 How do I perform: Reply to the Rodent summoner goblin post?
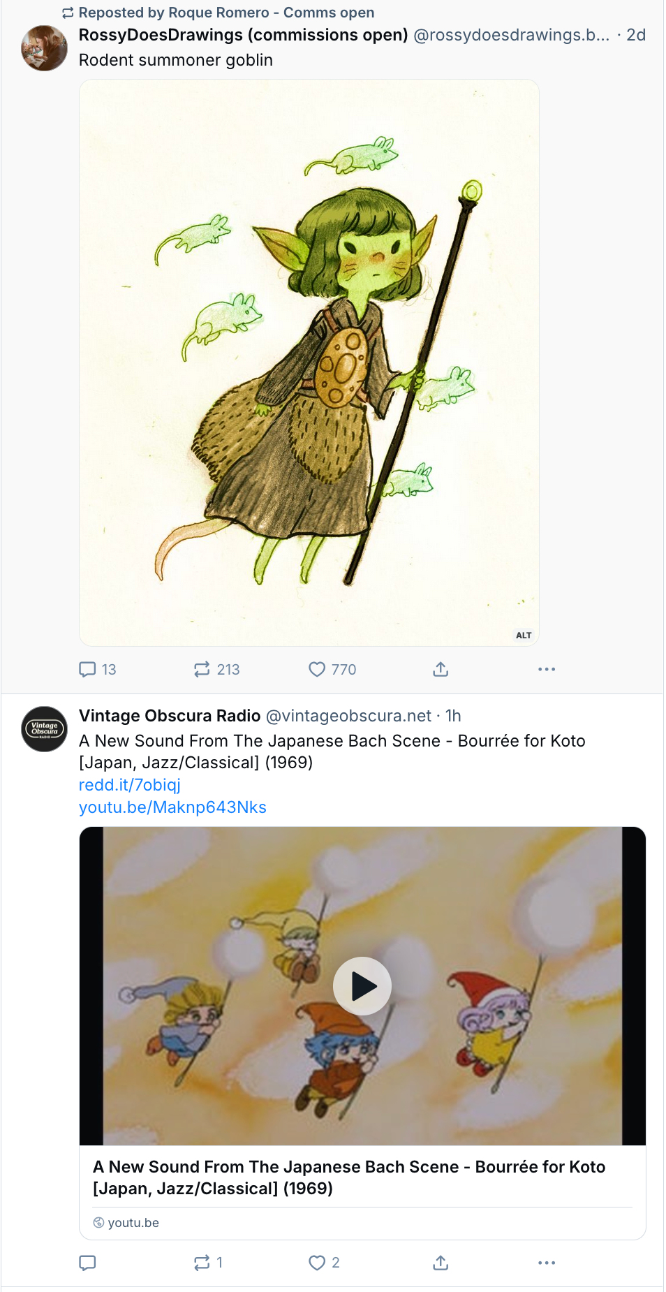88,670
